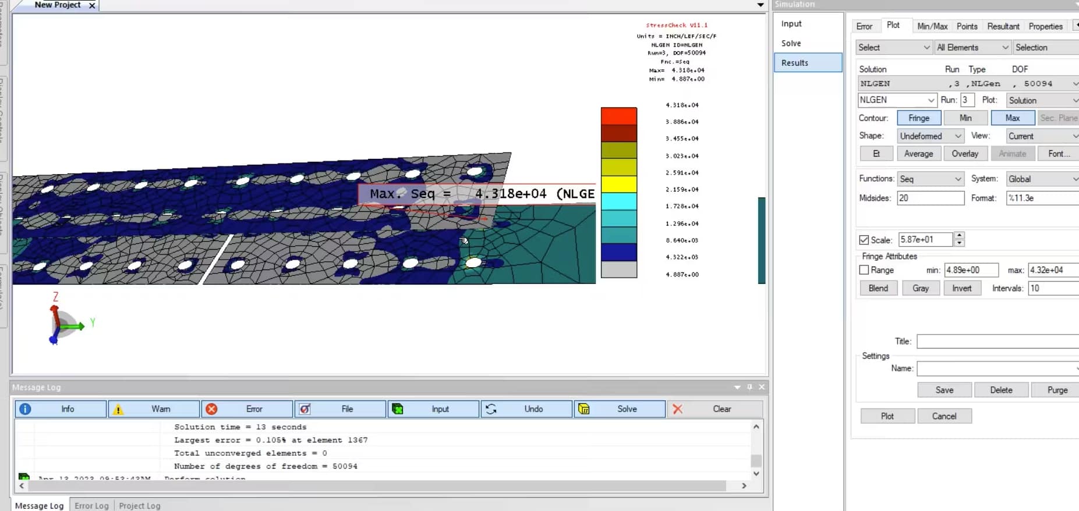Click the Midsides input field
Image resolution: width=1079 pixels, height=511 pixels.
[x=930, y=198]
